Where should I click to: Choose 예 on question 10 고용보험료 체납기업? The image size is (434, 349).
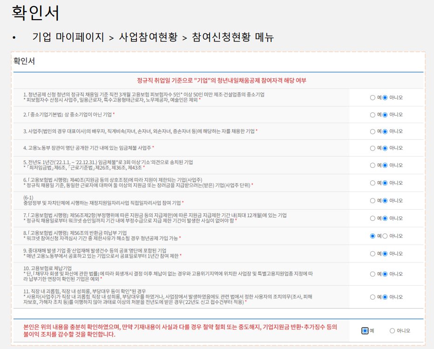click(x=373, y=277)
